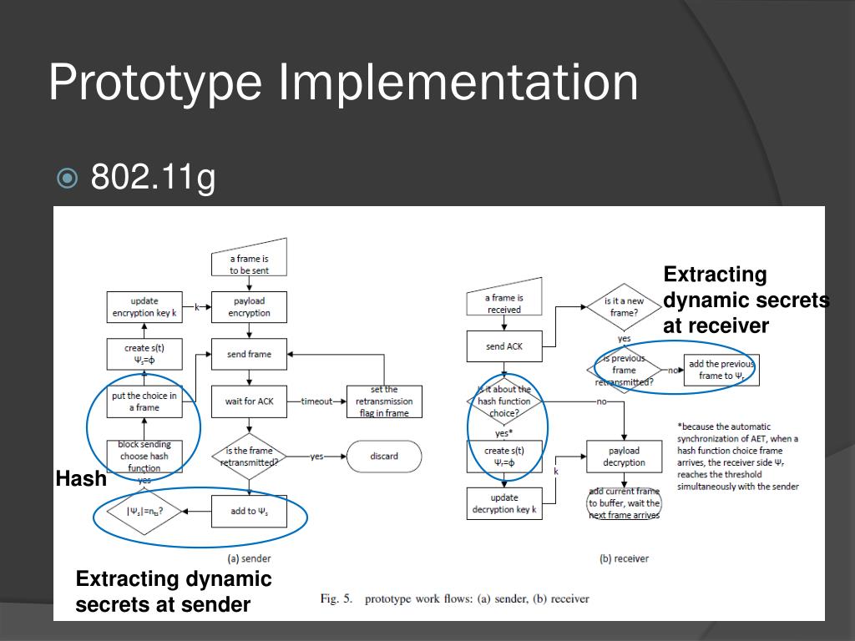
Task: Click the sender-side "create s(t)" box
Action: (144, 354)
